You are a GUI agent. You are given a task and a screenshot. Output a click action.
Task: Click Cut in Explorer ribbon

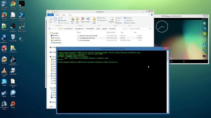coord(60,18)
